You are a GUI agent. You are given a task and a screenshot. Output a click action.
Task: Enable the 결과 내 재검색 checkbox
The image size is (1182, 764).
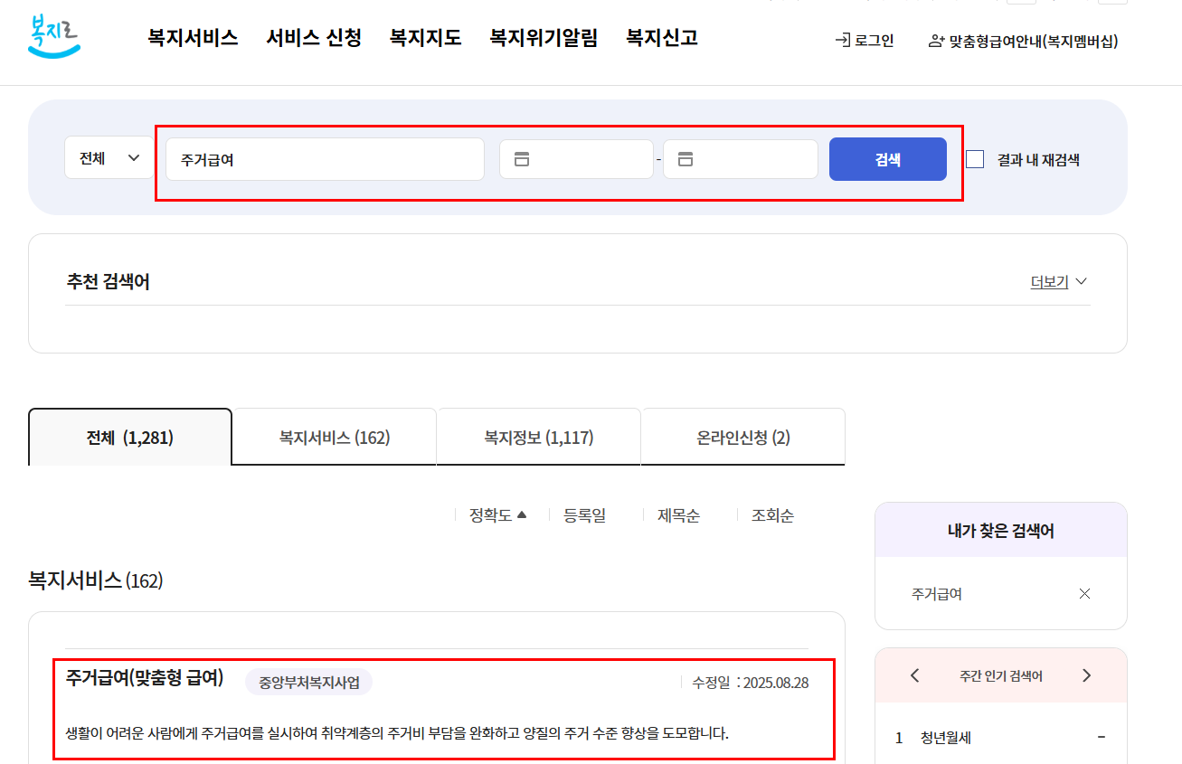tap(975, 159)
